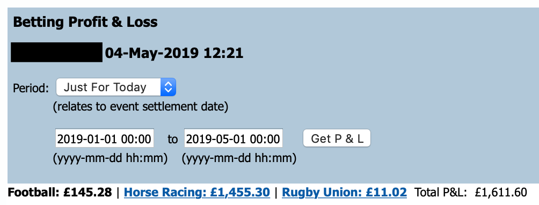The width and height of the screenshot is (539, 205).
Task: Click the format hint under the start date
Action: pos(110,158)
